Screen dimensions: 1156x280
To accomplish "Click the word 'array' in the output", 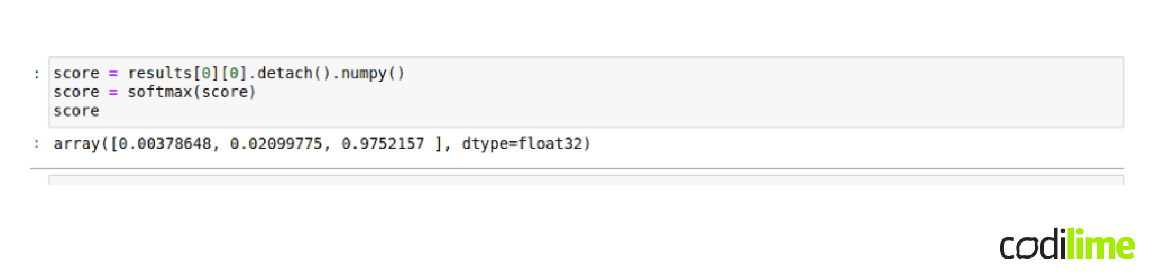I will tap(76, 144).
